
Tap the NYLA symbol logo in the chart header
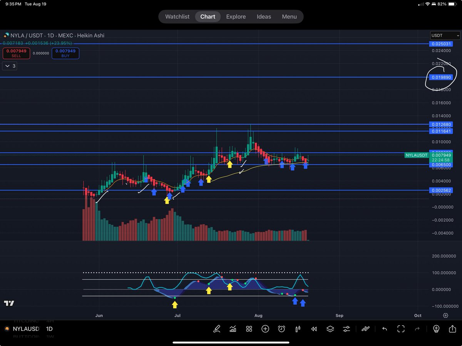[x=6, y=35]
